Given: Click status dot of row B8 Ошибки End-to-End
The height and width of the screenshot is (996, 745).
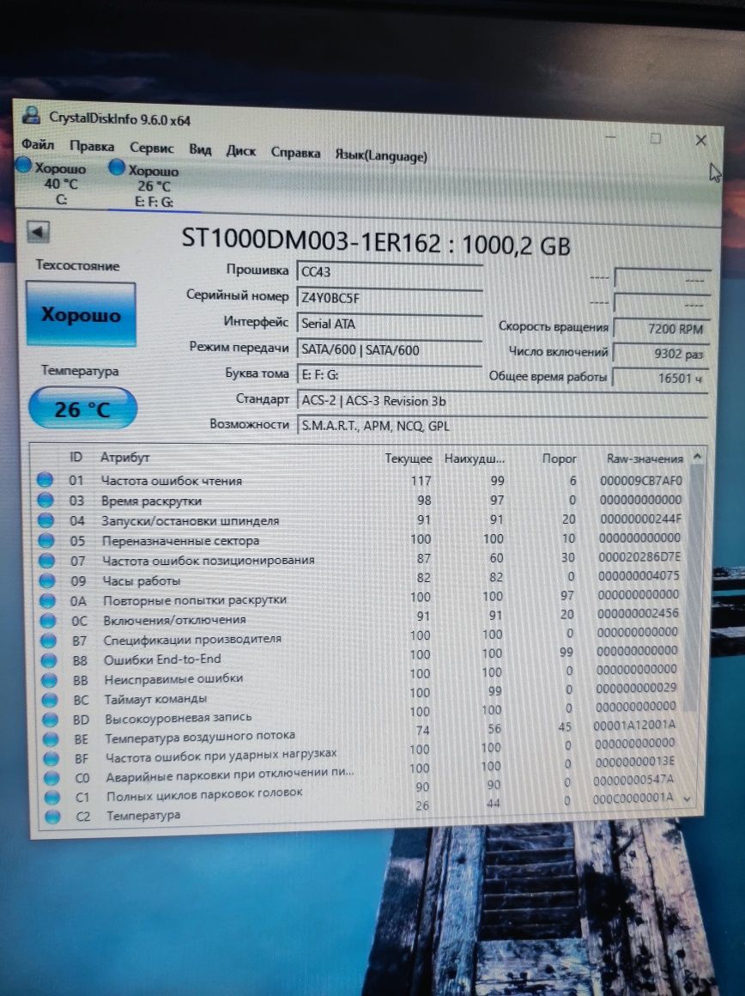Looking at the screenshot, I should point(49,660).
